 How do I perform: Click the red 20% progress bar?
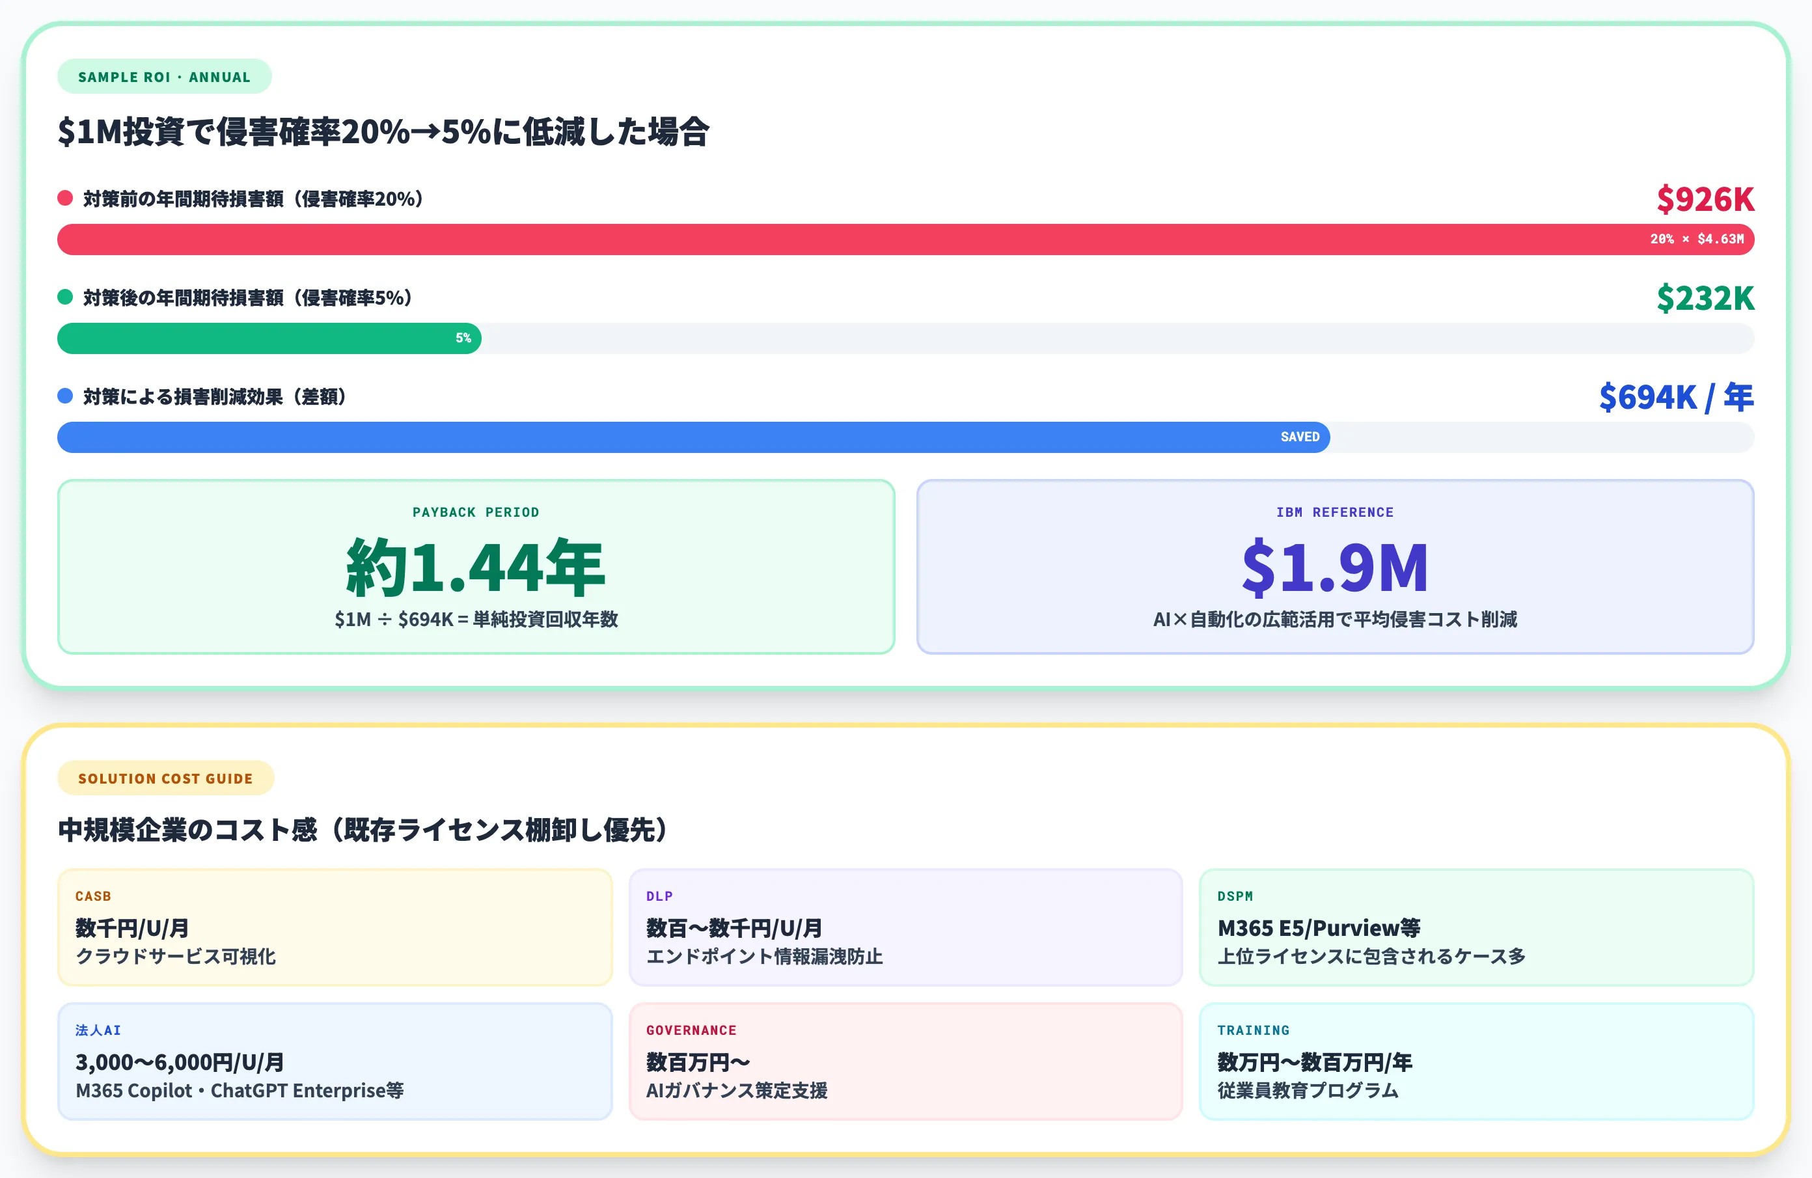[x=906, y=239]
